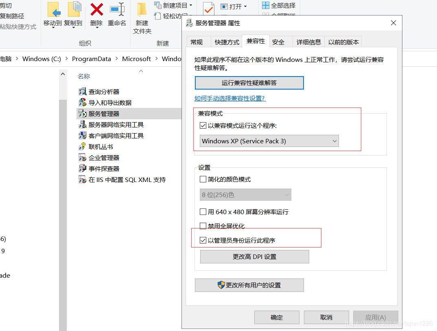
Task: Expand the 复制到 dropdown arrow
Action: tap(73, 28)
